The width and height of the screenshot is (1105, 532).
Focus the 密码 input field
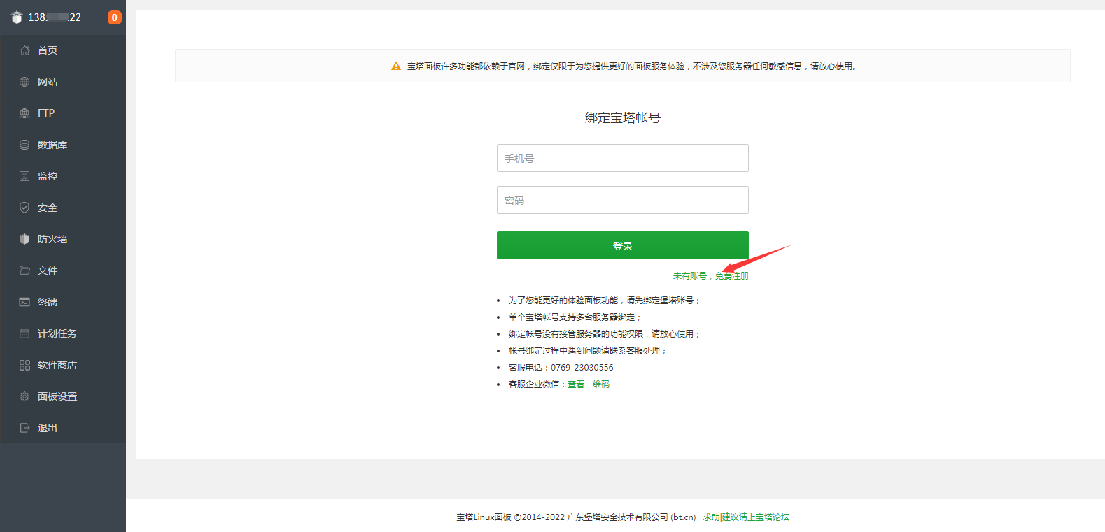tap(623, 200)
